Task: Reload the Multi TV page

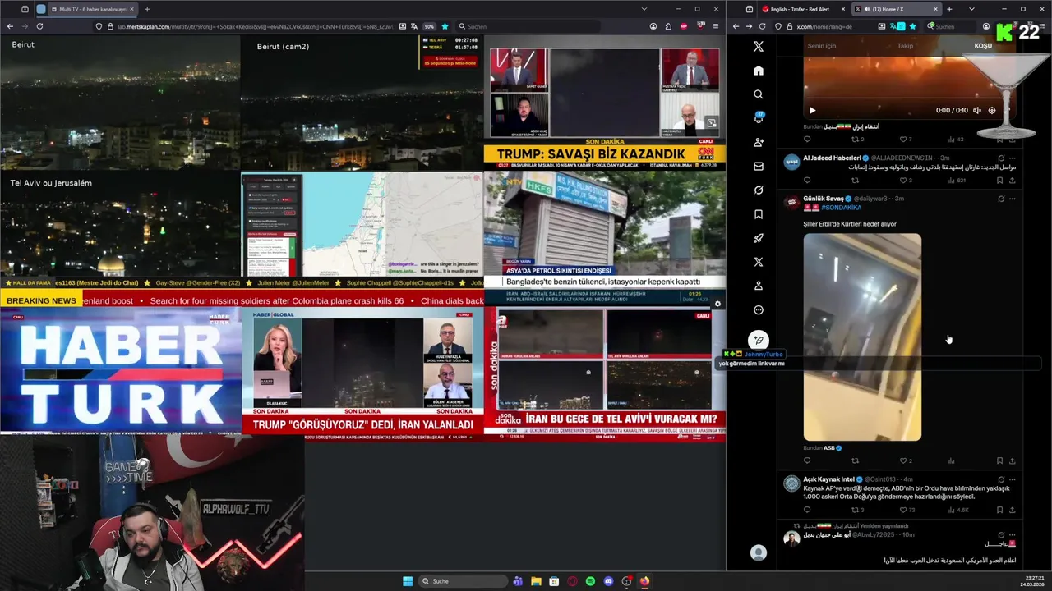Action: click(39, 26)
